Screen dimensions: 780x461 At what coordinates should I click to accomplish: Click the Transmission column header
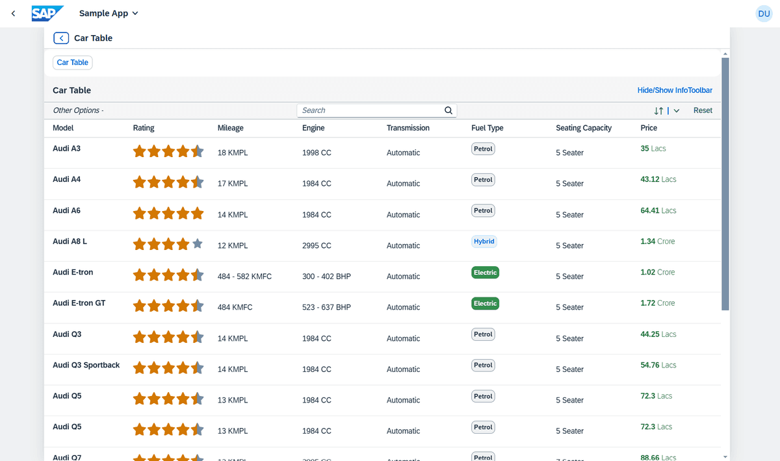408,128
